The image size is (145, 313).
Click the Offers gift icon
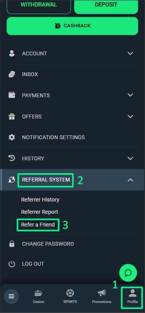pyautogui.click(x=12, y=117)
